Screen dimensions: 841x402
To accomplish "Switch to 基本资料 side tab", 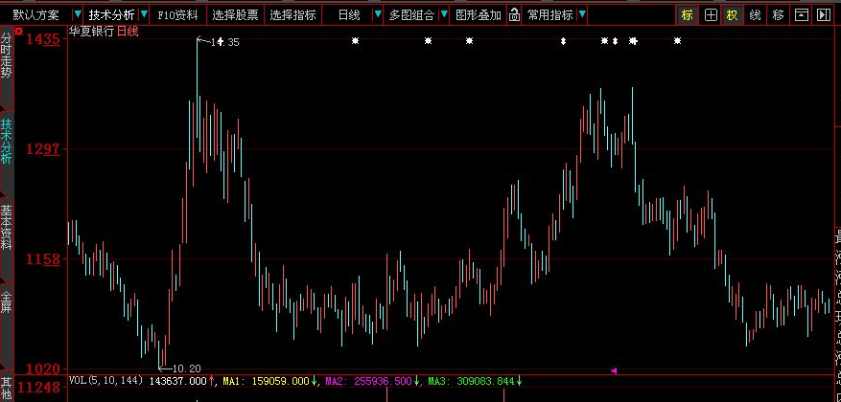I will 6,227.
